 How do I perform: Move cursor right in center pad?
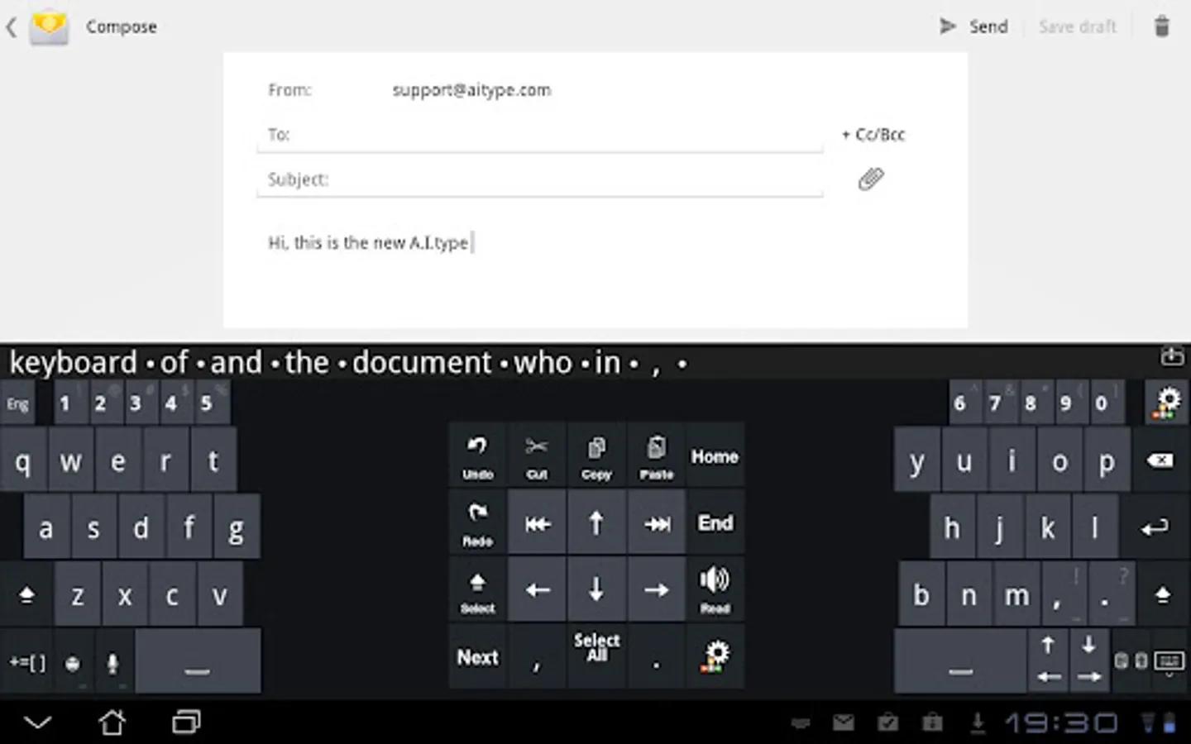[657, 589]
